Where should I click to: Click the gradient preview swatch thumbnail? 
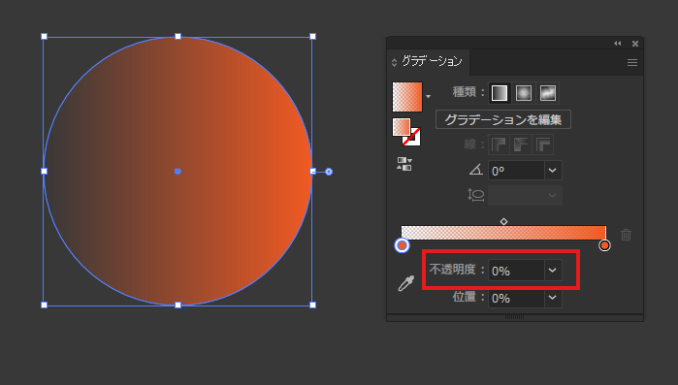[x=407, y=97]
